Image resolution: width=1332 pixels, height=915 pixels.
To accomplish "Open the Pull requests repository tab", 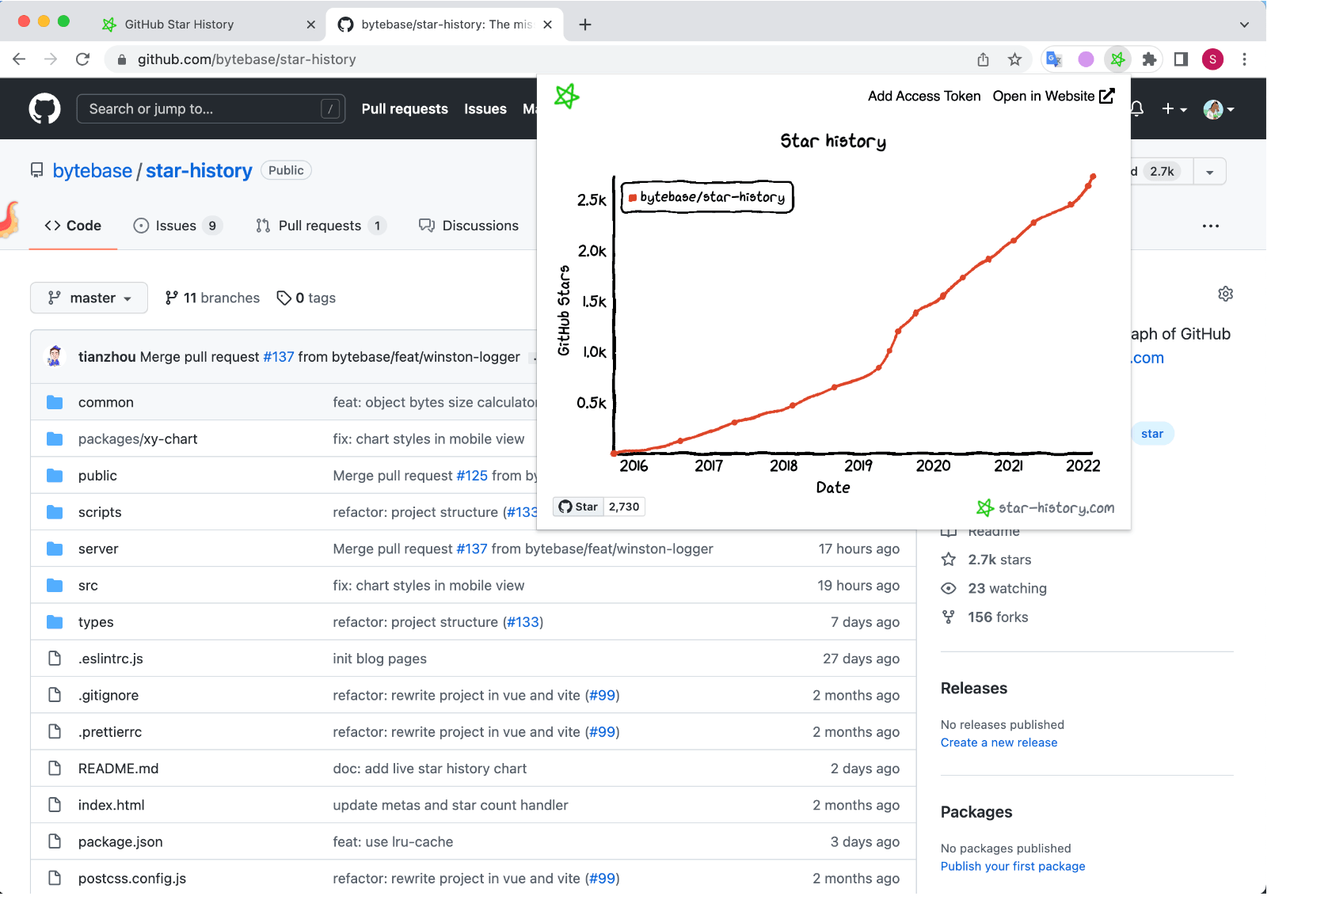I will [x=321, y=226].
